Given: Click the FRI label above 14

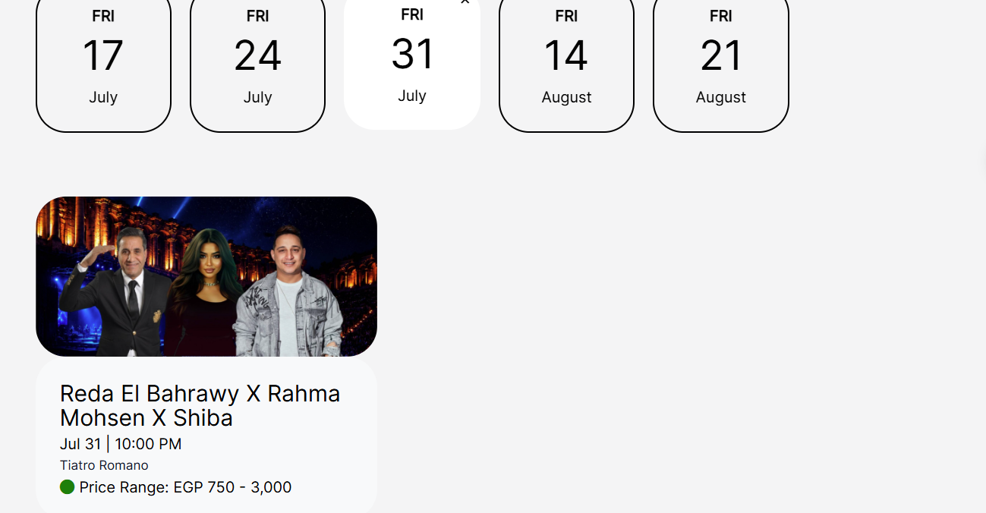Looking at the screenshot, I should [x=566, y=16].
